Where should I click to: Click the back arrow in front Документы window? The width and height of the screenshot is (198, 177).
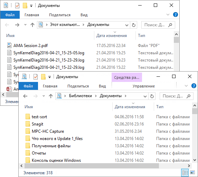(x=25, y=96)
